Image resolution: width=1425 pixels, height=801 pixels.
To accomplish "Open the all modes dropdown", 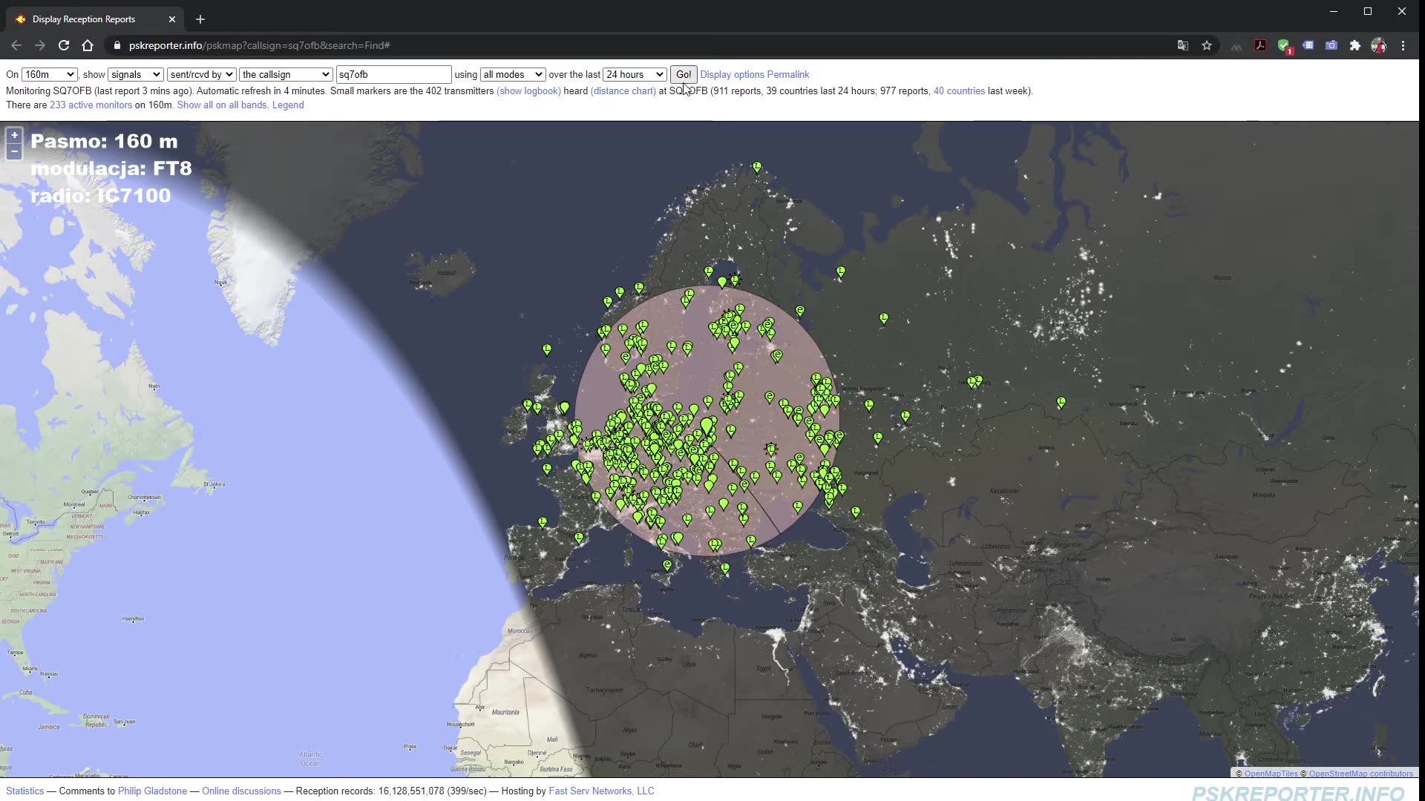I will 513,74.
